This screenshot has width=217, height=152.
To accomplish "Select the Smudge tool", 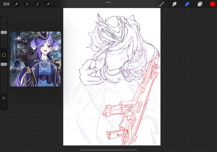I will point(174,4).
